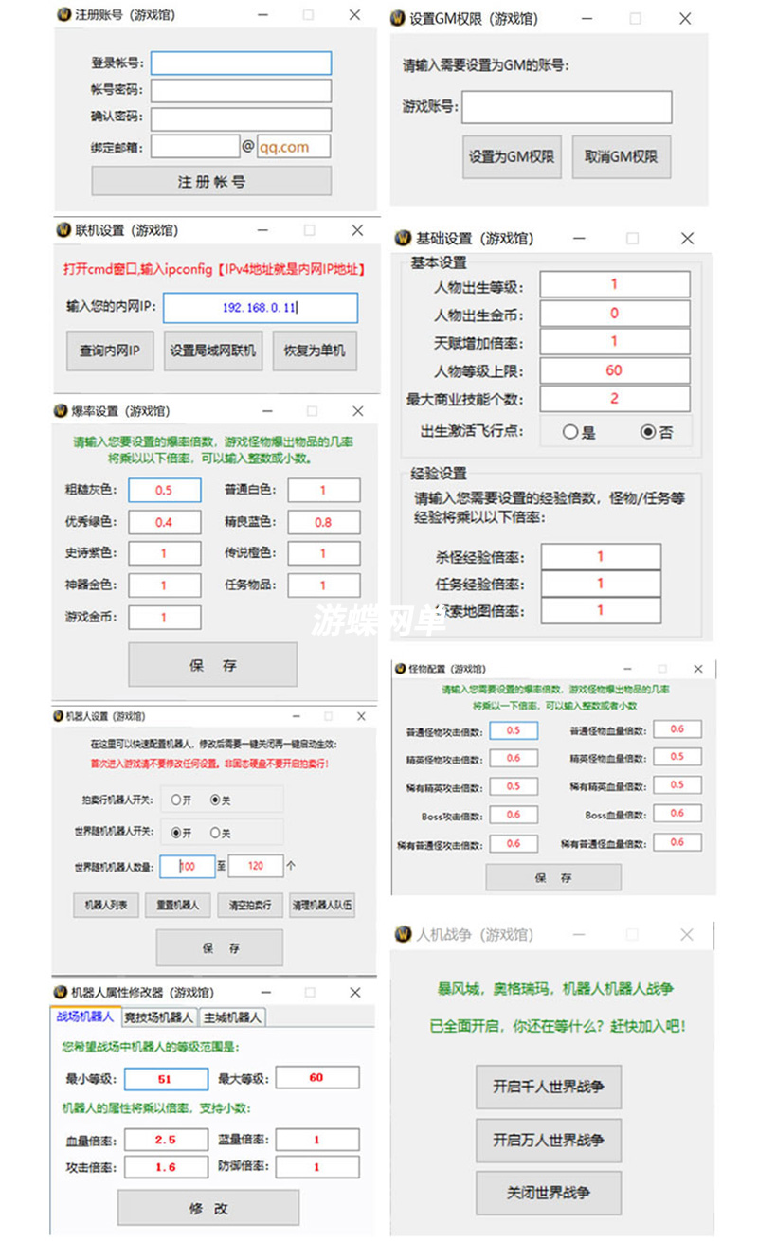Focus the 帐号密码 input field
The width and height of the screenshot is (758, 1241).
[x=241, y=90]
